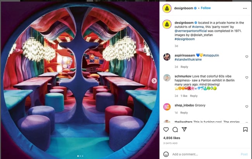The image size is (252, 159).
Task: Open the #vienna hashtag link
Action: click(x=198, y=27)
